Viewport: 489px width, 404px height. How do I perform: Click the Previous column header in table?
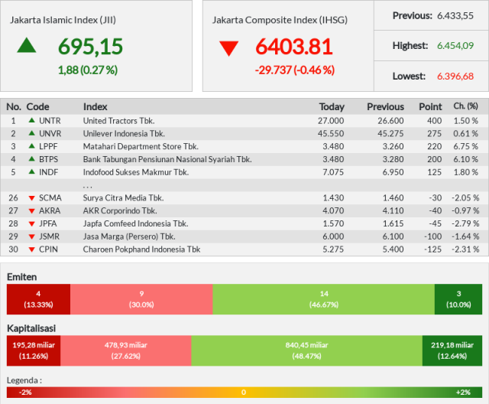pyautogui.click(x=385, y=107)
